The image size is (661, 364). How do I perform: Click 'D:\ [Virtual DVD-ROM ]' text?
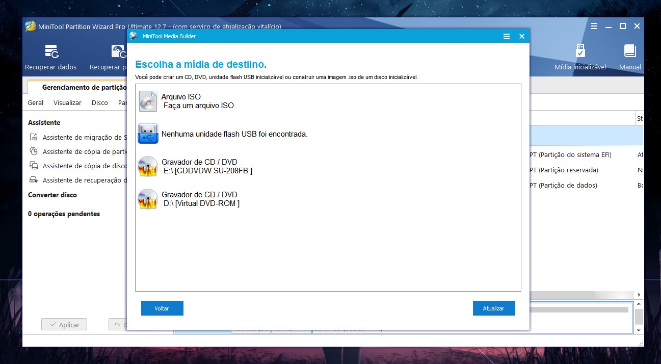(201, 203)
